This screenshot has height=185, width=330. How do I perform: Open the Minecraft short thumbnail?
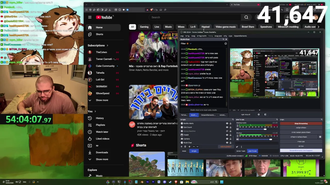pos(147,164)
